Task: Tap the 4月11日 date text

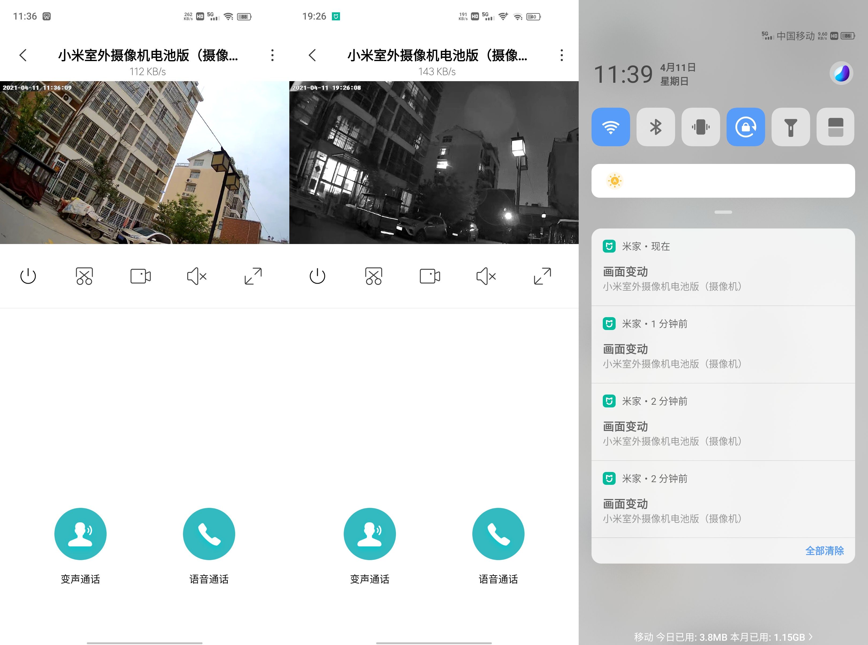Action: (x=678, y=67)
